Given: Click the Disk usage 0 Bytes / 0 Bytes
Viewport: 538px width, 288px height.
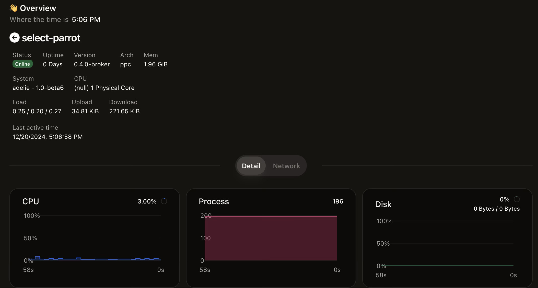Looking at the screenshot, I should pos(497,209).
